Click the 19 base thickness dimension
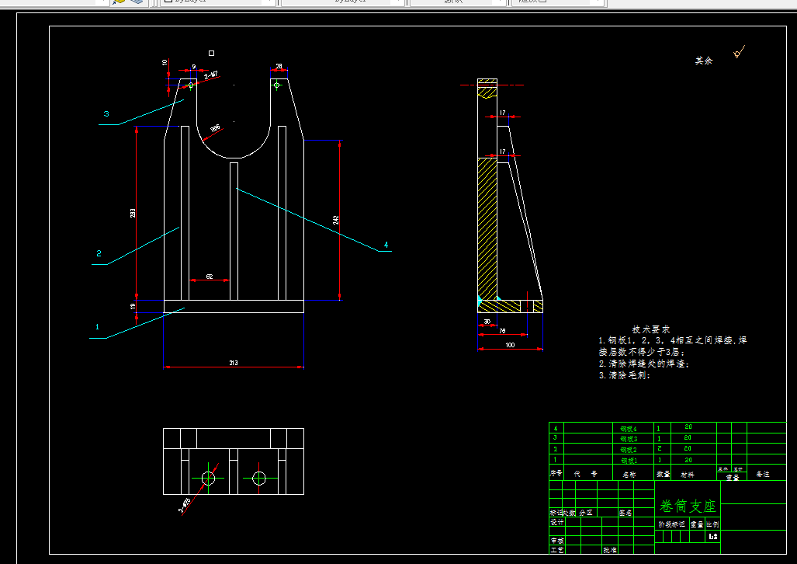Image resolution: width=797 pixels, height=564 pixels. [133, 306]
